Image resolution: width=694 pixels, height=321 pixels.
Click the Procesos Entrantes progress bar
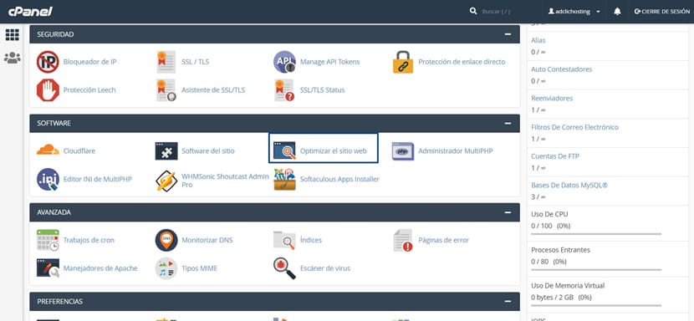click(x=596, y=269)
